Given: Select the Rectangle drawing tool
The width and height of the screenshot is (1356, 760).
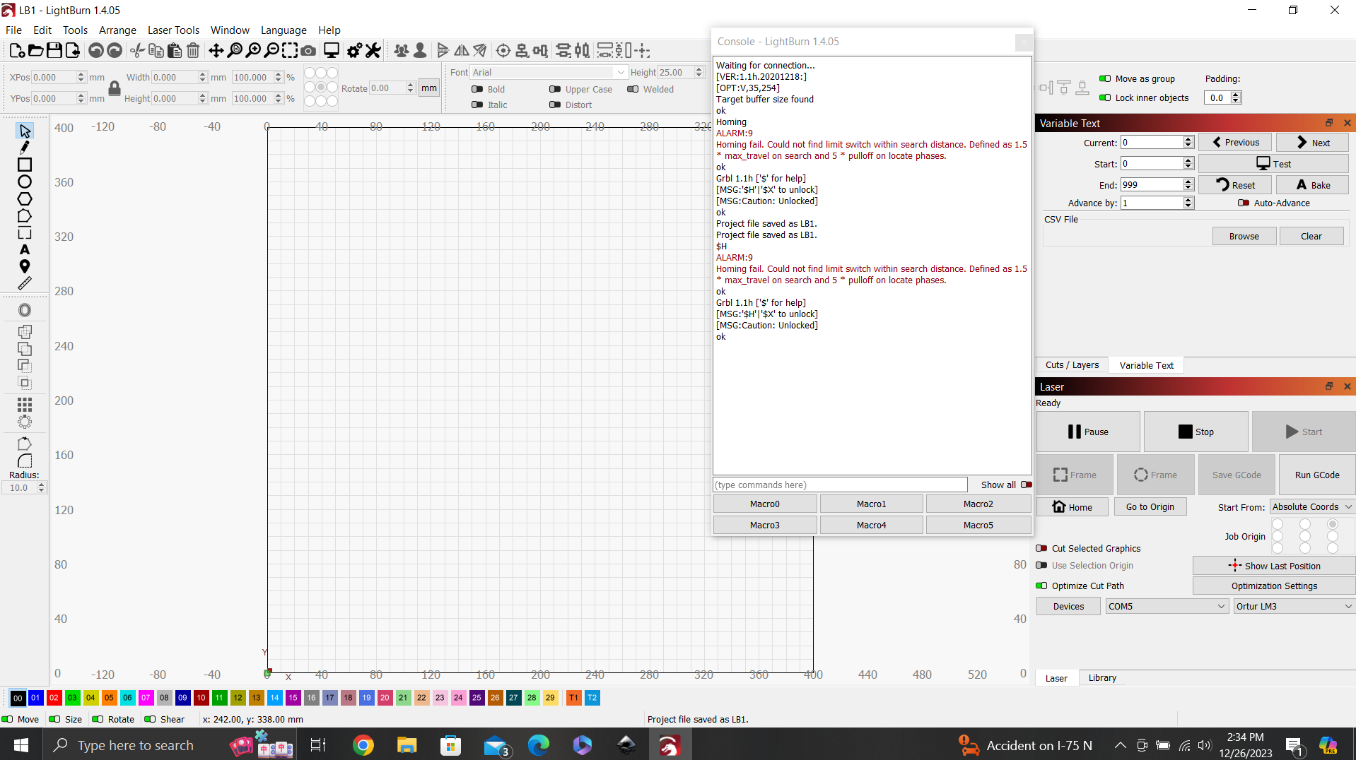Looking at the screenshot, I should click(x=25, y=165).
